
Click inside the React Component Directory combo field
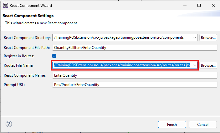(122, 38)
